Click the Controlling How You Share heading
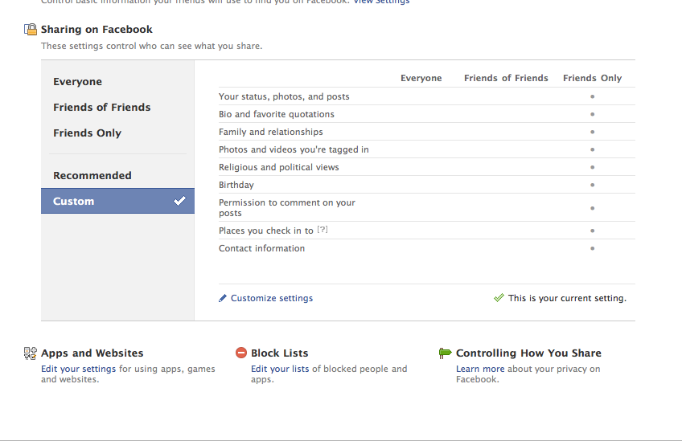Screen dimensions: 682x441 point(528,353)
